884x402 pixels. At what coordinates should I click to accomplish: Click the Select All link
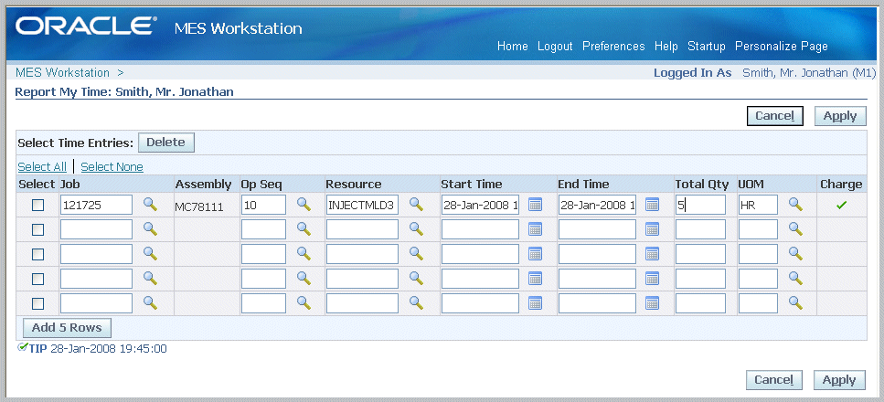click(x=42, y=167)
